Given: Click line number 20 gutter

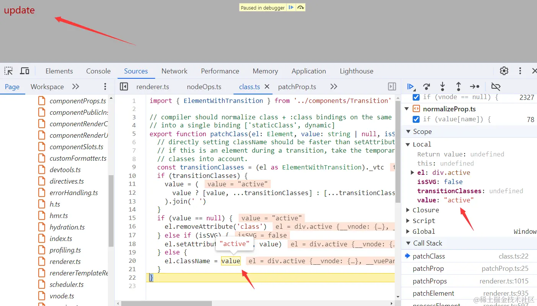Looking at the screenshot, I should (132, 261).
